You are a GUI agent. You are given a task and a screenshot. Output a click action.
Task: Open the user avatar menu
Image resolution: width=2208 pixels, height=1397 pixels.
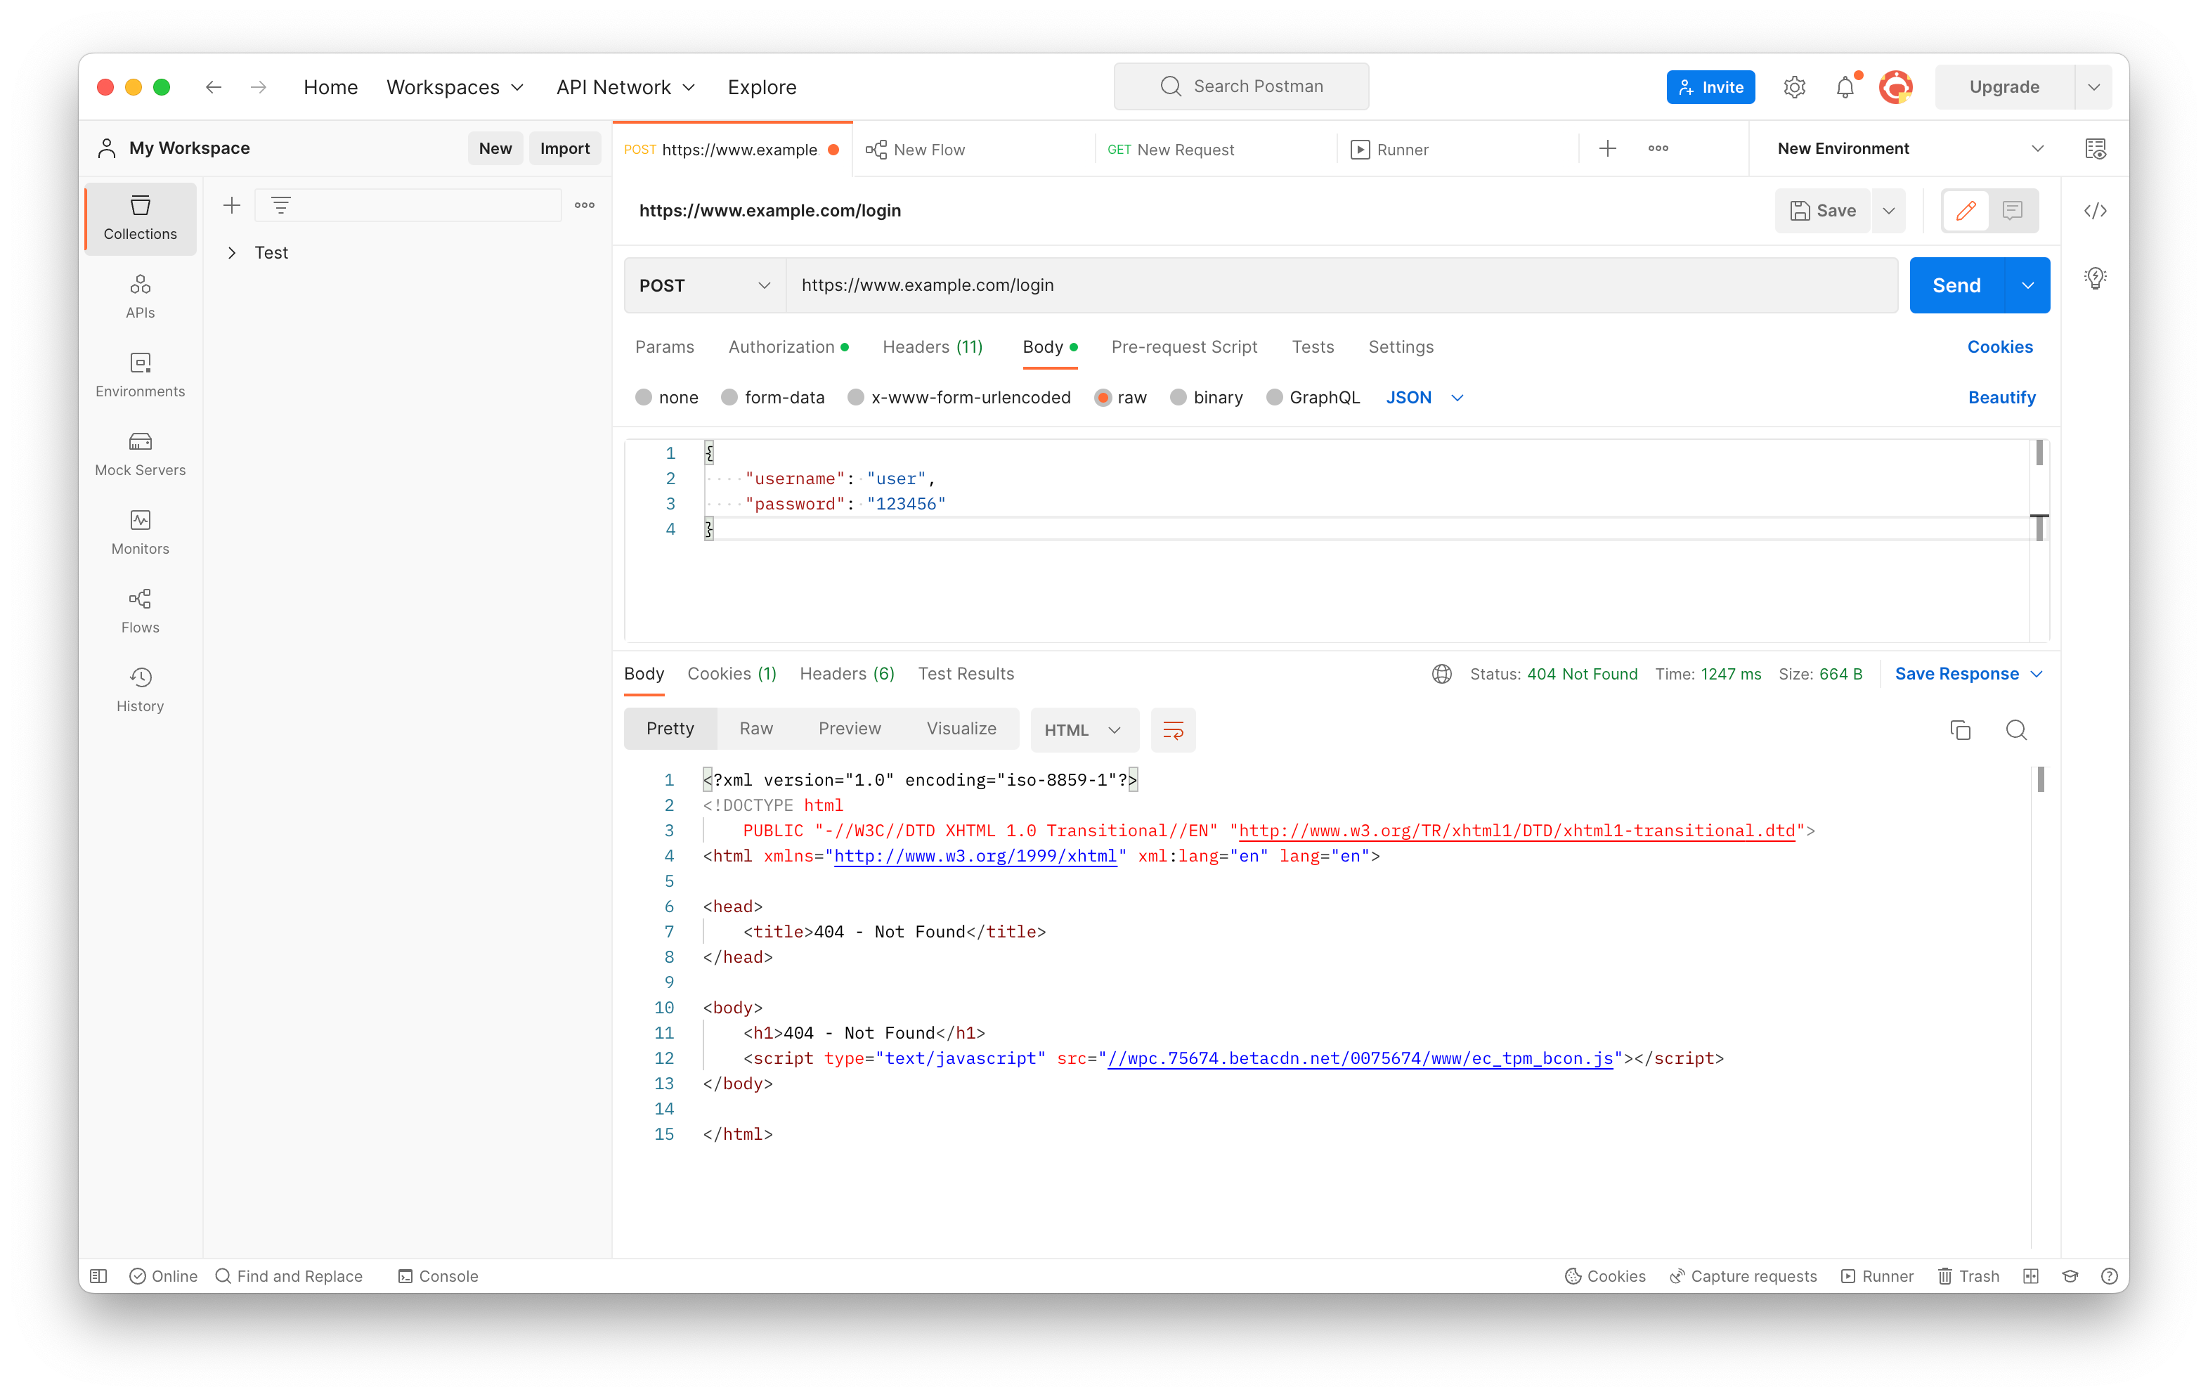(1895, 87)
